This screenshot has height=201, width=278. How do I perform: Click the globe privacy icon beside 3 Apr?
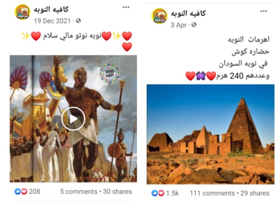pos(194,25)
